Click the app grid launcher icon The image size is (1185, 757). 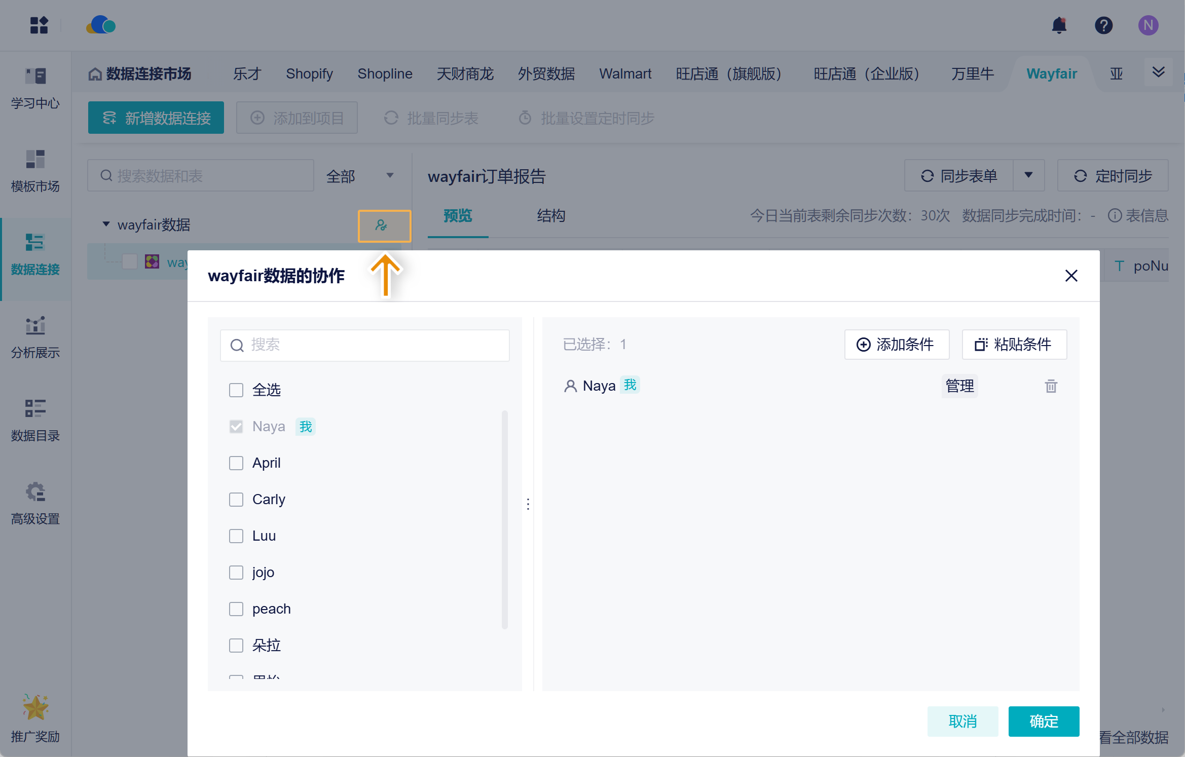[39, 25]
